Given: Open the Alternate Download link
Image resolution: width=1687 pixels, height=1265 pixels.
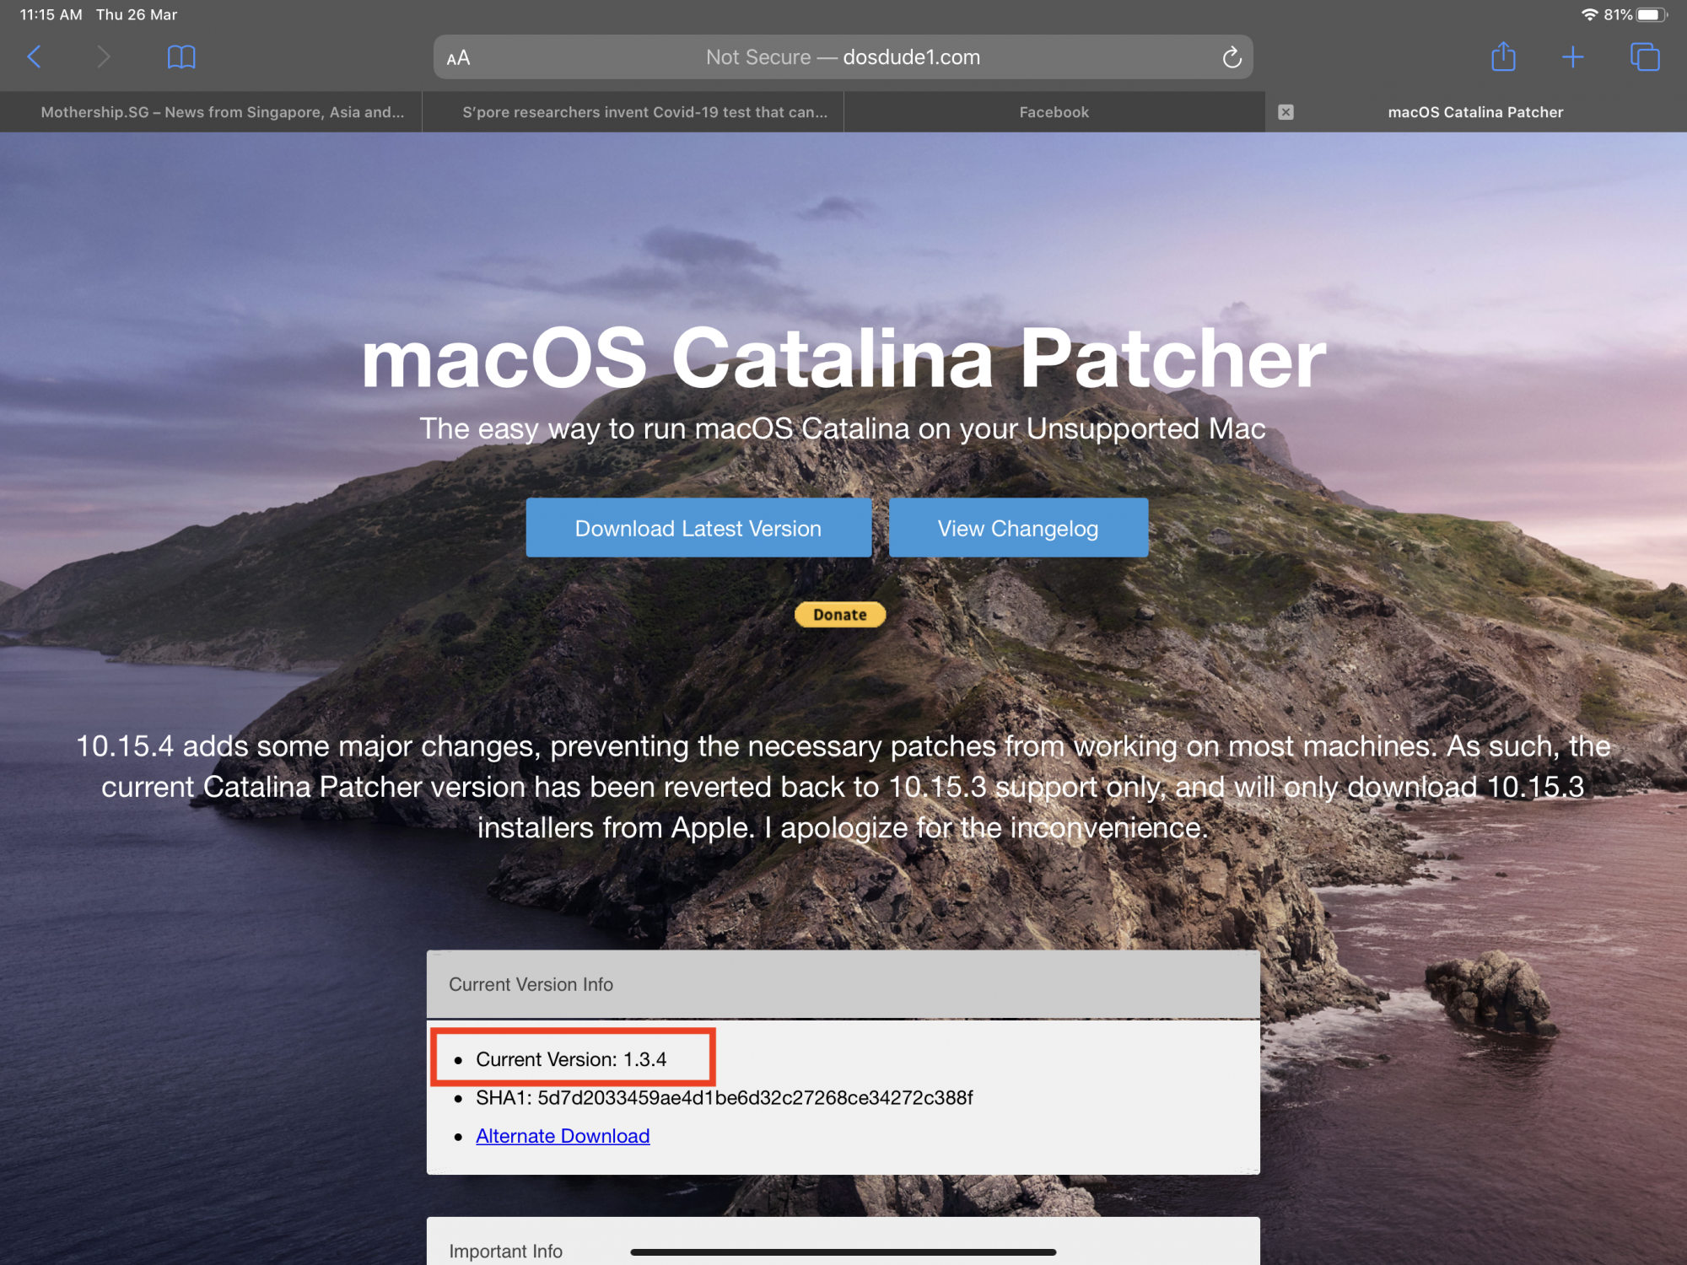Looking at the screenshot, I should [563, 1136].
